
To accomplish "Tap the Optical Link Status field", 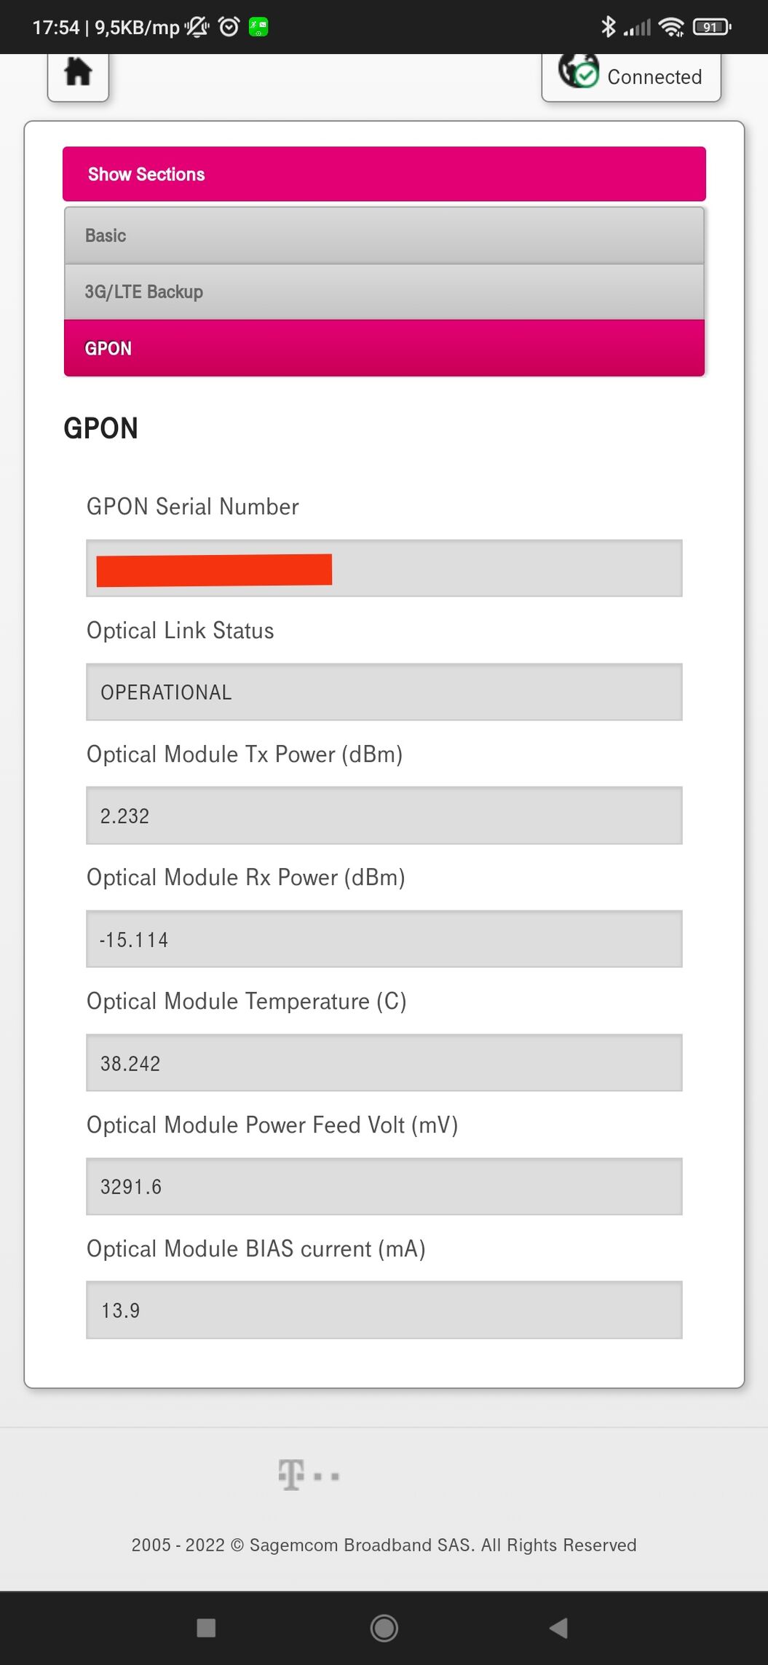I will 384,692.
